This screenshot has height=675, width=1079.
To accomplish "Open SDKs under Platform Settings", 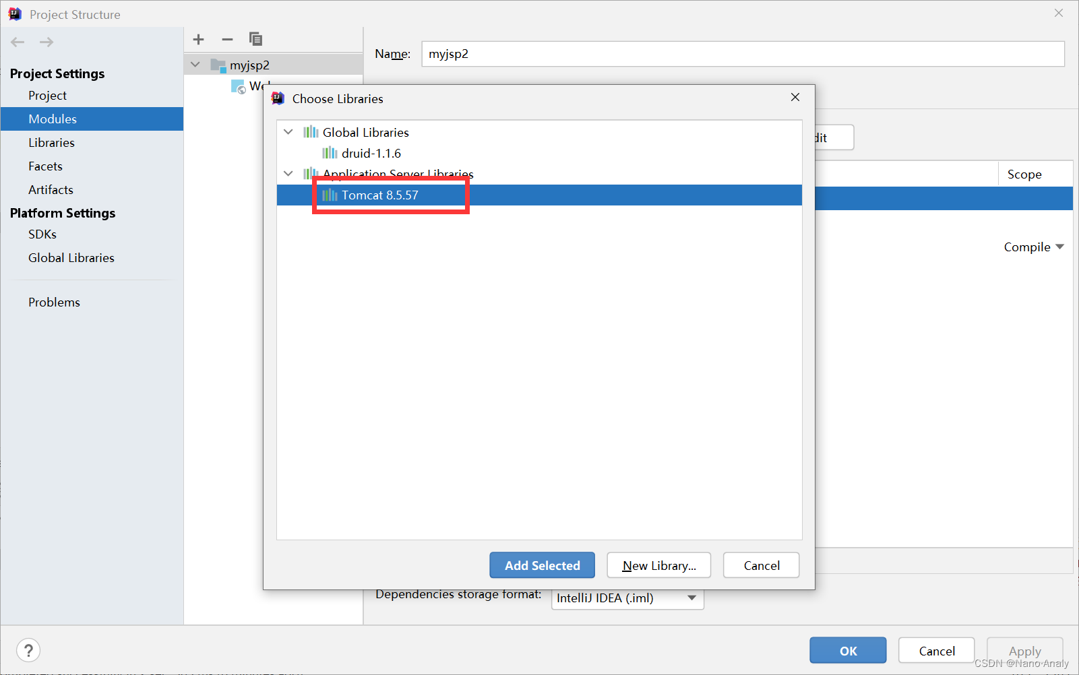I will click(42, 234).
